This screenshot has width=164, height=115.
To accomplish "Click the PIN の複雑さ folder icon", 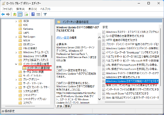I will point(20,48).
